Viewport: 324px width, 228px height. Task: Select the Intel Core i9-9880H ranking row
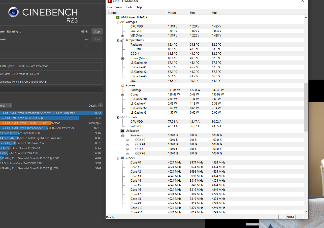51,133
